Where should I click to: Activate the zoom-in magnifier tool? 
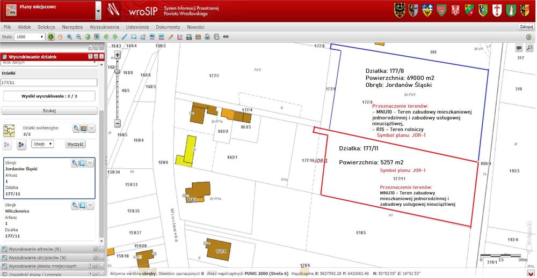[69, 37]
